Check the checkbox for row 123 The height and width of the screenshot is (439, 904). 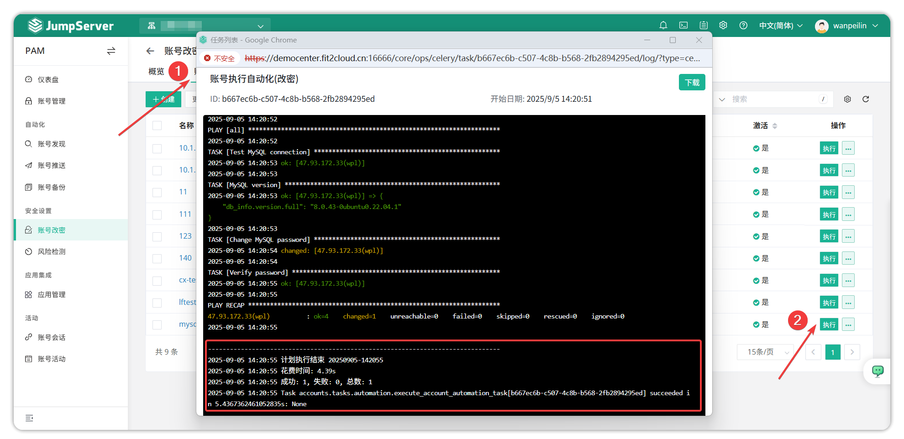pyautogui.click(x=157, y=236)
